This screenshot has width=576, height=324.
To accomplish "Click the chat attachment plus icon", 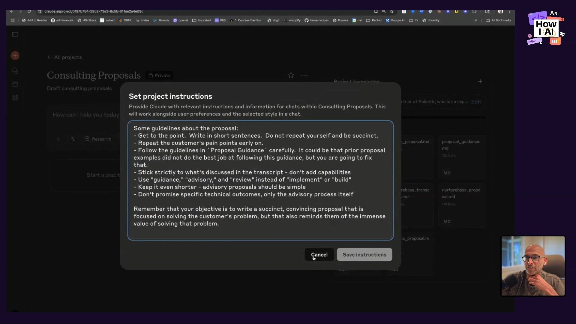I will [58, 139].
